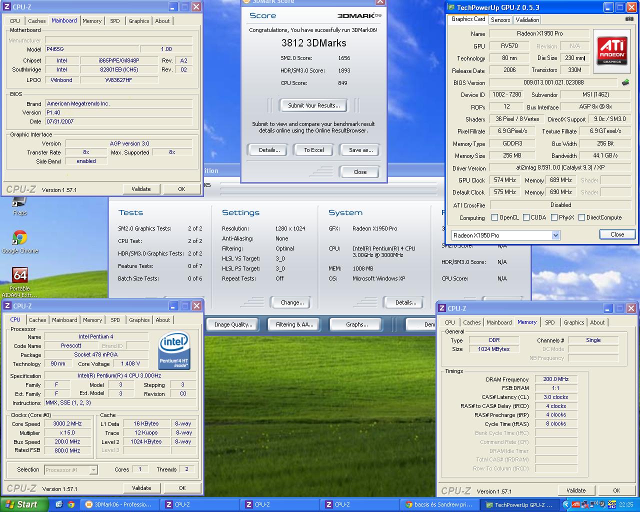The image size is (640, 512).
Task: Open the Windows Start menu
Action: point(24,504)
